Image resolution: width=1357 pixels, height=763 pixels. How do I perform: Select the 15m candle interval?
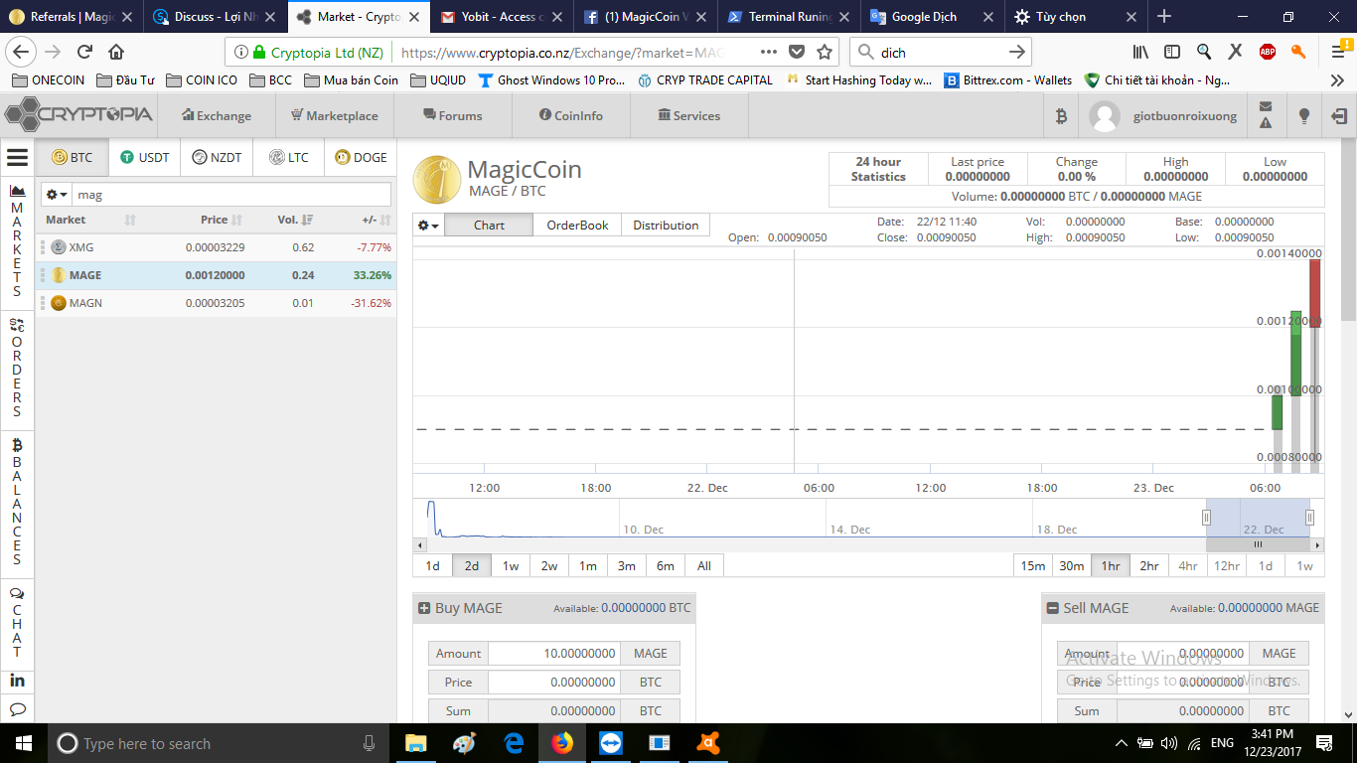1033,565
